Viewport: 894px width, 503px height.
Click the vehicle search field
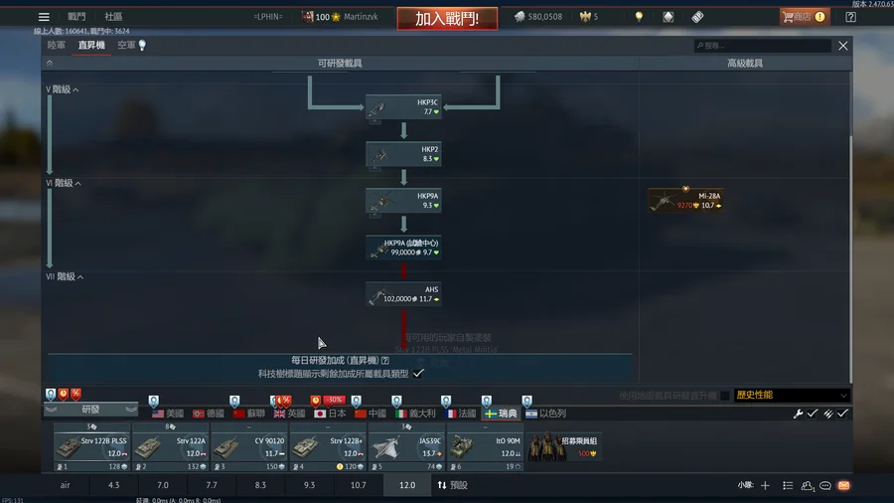[762, 46]
